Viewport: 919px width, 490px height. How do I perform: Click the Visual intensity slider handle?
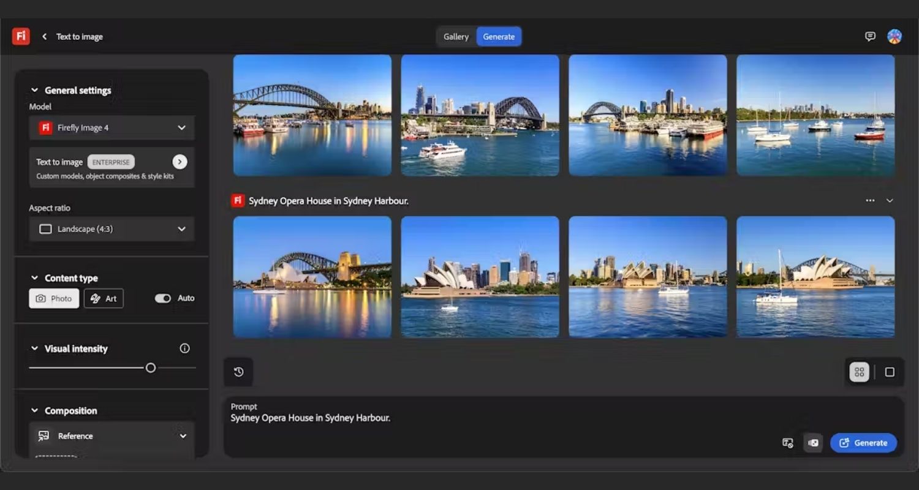[151, 368]
